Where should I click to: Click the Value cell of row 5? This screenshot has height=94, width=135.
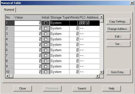coord(28,45)
